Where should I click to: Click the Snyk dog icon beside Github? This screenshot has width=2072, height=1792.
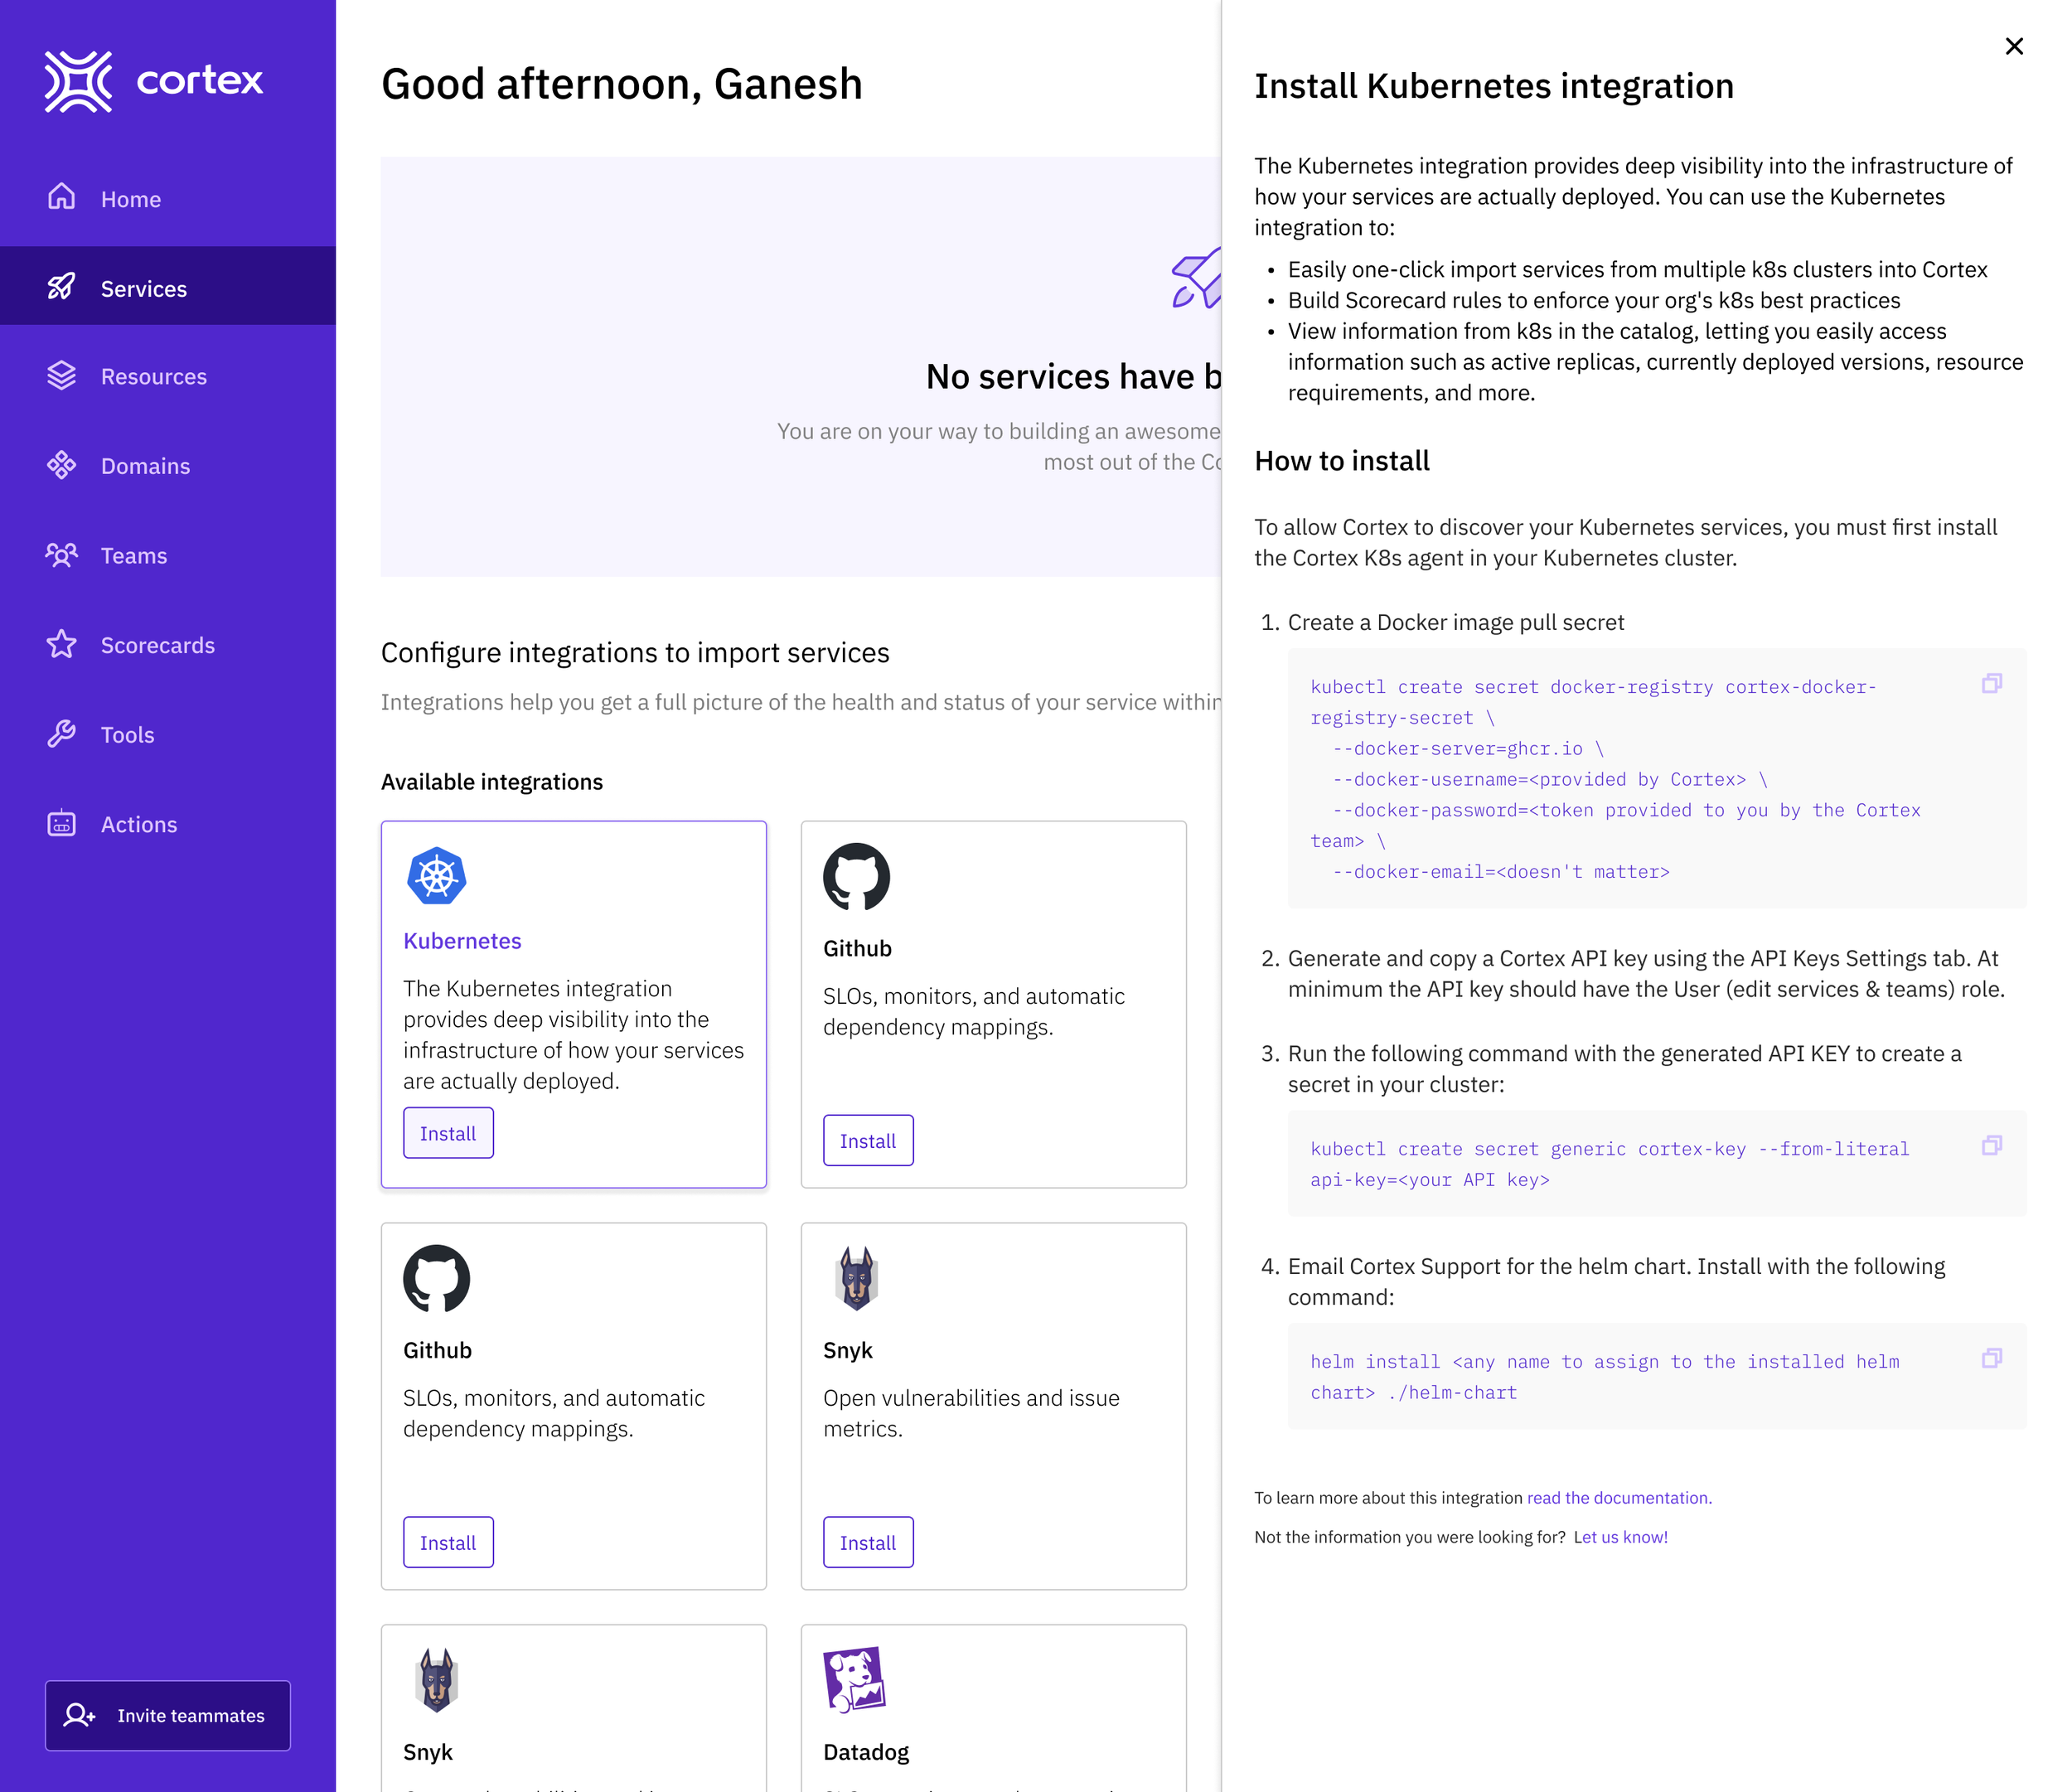857,1279
